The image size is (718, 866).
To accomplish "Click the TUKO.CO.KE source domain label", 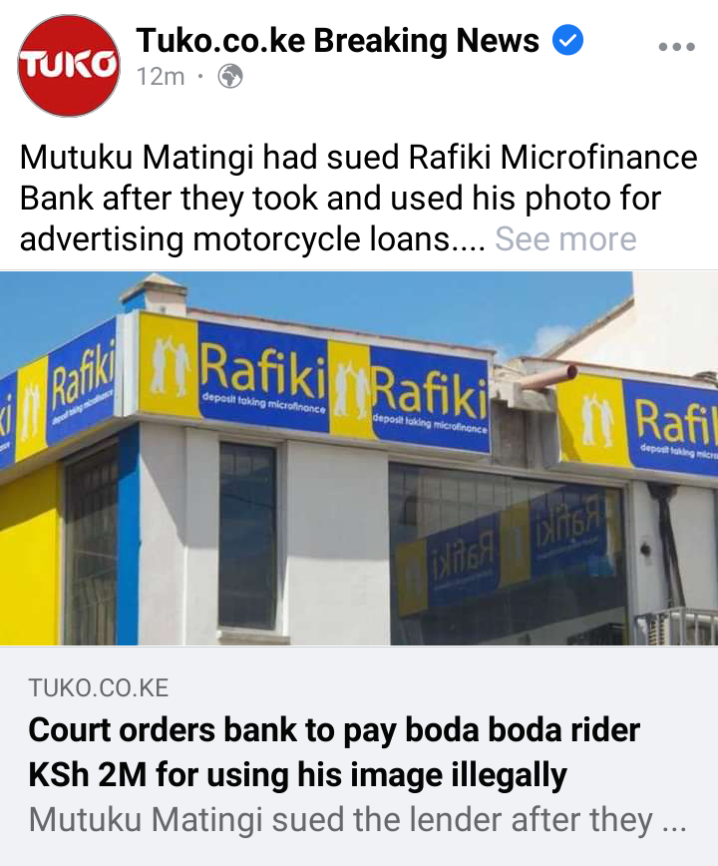I will pos(99,688).
